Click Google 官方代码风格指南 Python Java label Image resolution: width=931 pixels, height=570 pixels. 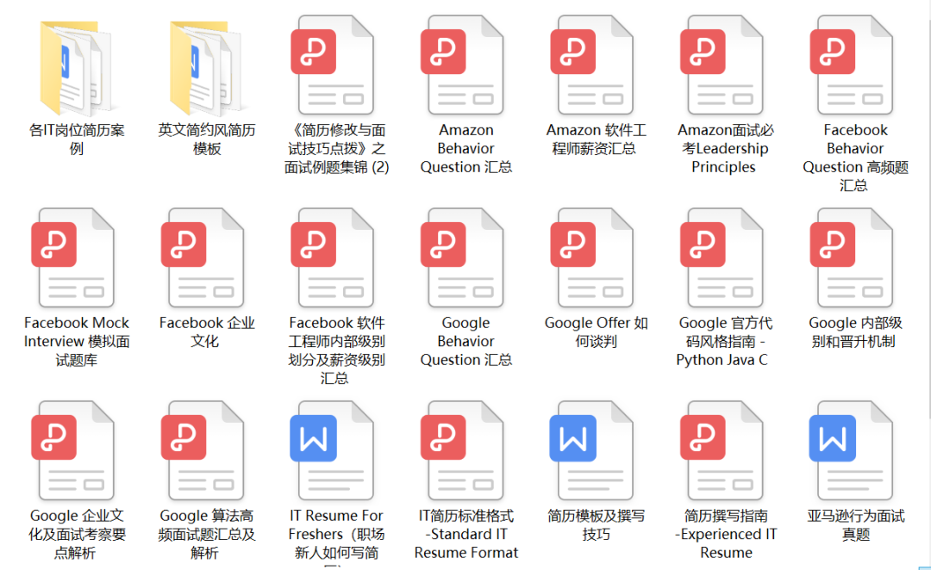click(726, 341)
